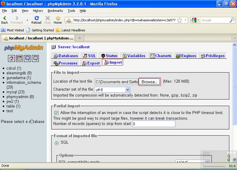Open the character set utf-8 dropdown
Viewport: 237px width, 170px height.
click(112, 90)
